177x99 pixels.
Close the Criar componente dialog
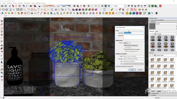pyautogui.click(x=143, y=27)
